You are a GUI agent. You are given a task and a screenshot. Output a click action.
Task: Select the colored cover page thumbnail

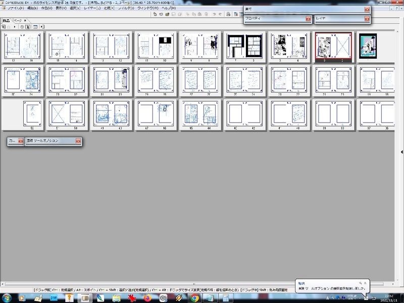coord(368,46)
